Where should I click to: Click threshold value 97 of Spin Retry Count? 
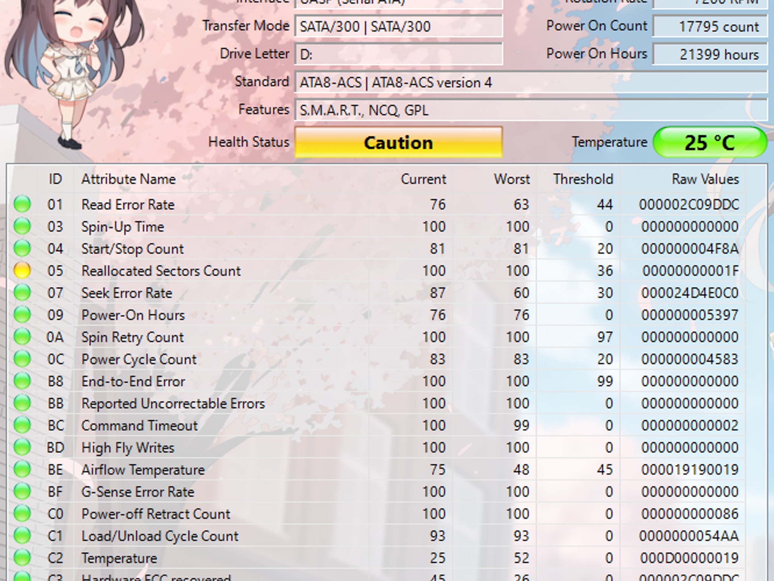point(605,337)
